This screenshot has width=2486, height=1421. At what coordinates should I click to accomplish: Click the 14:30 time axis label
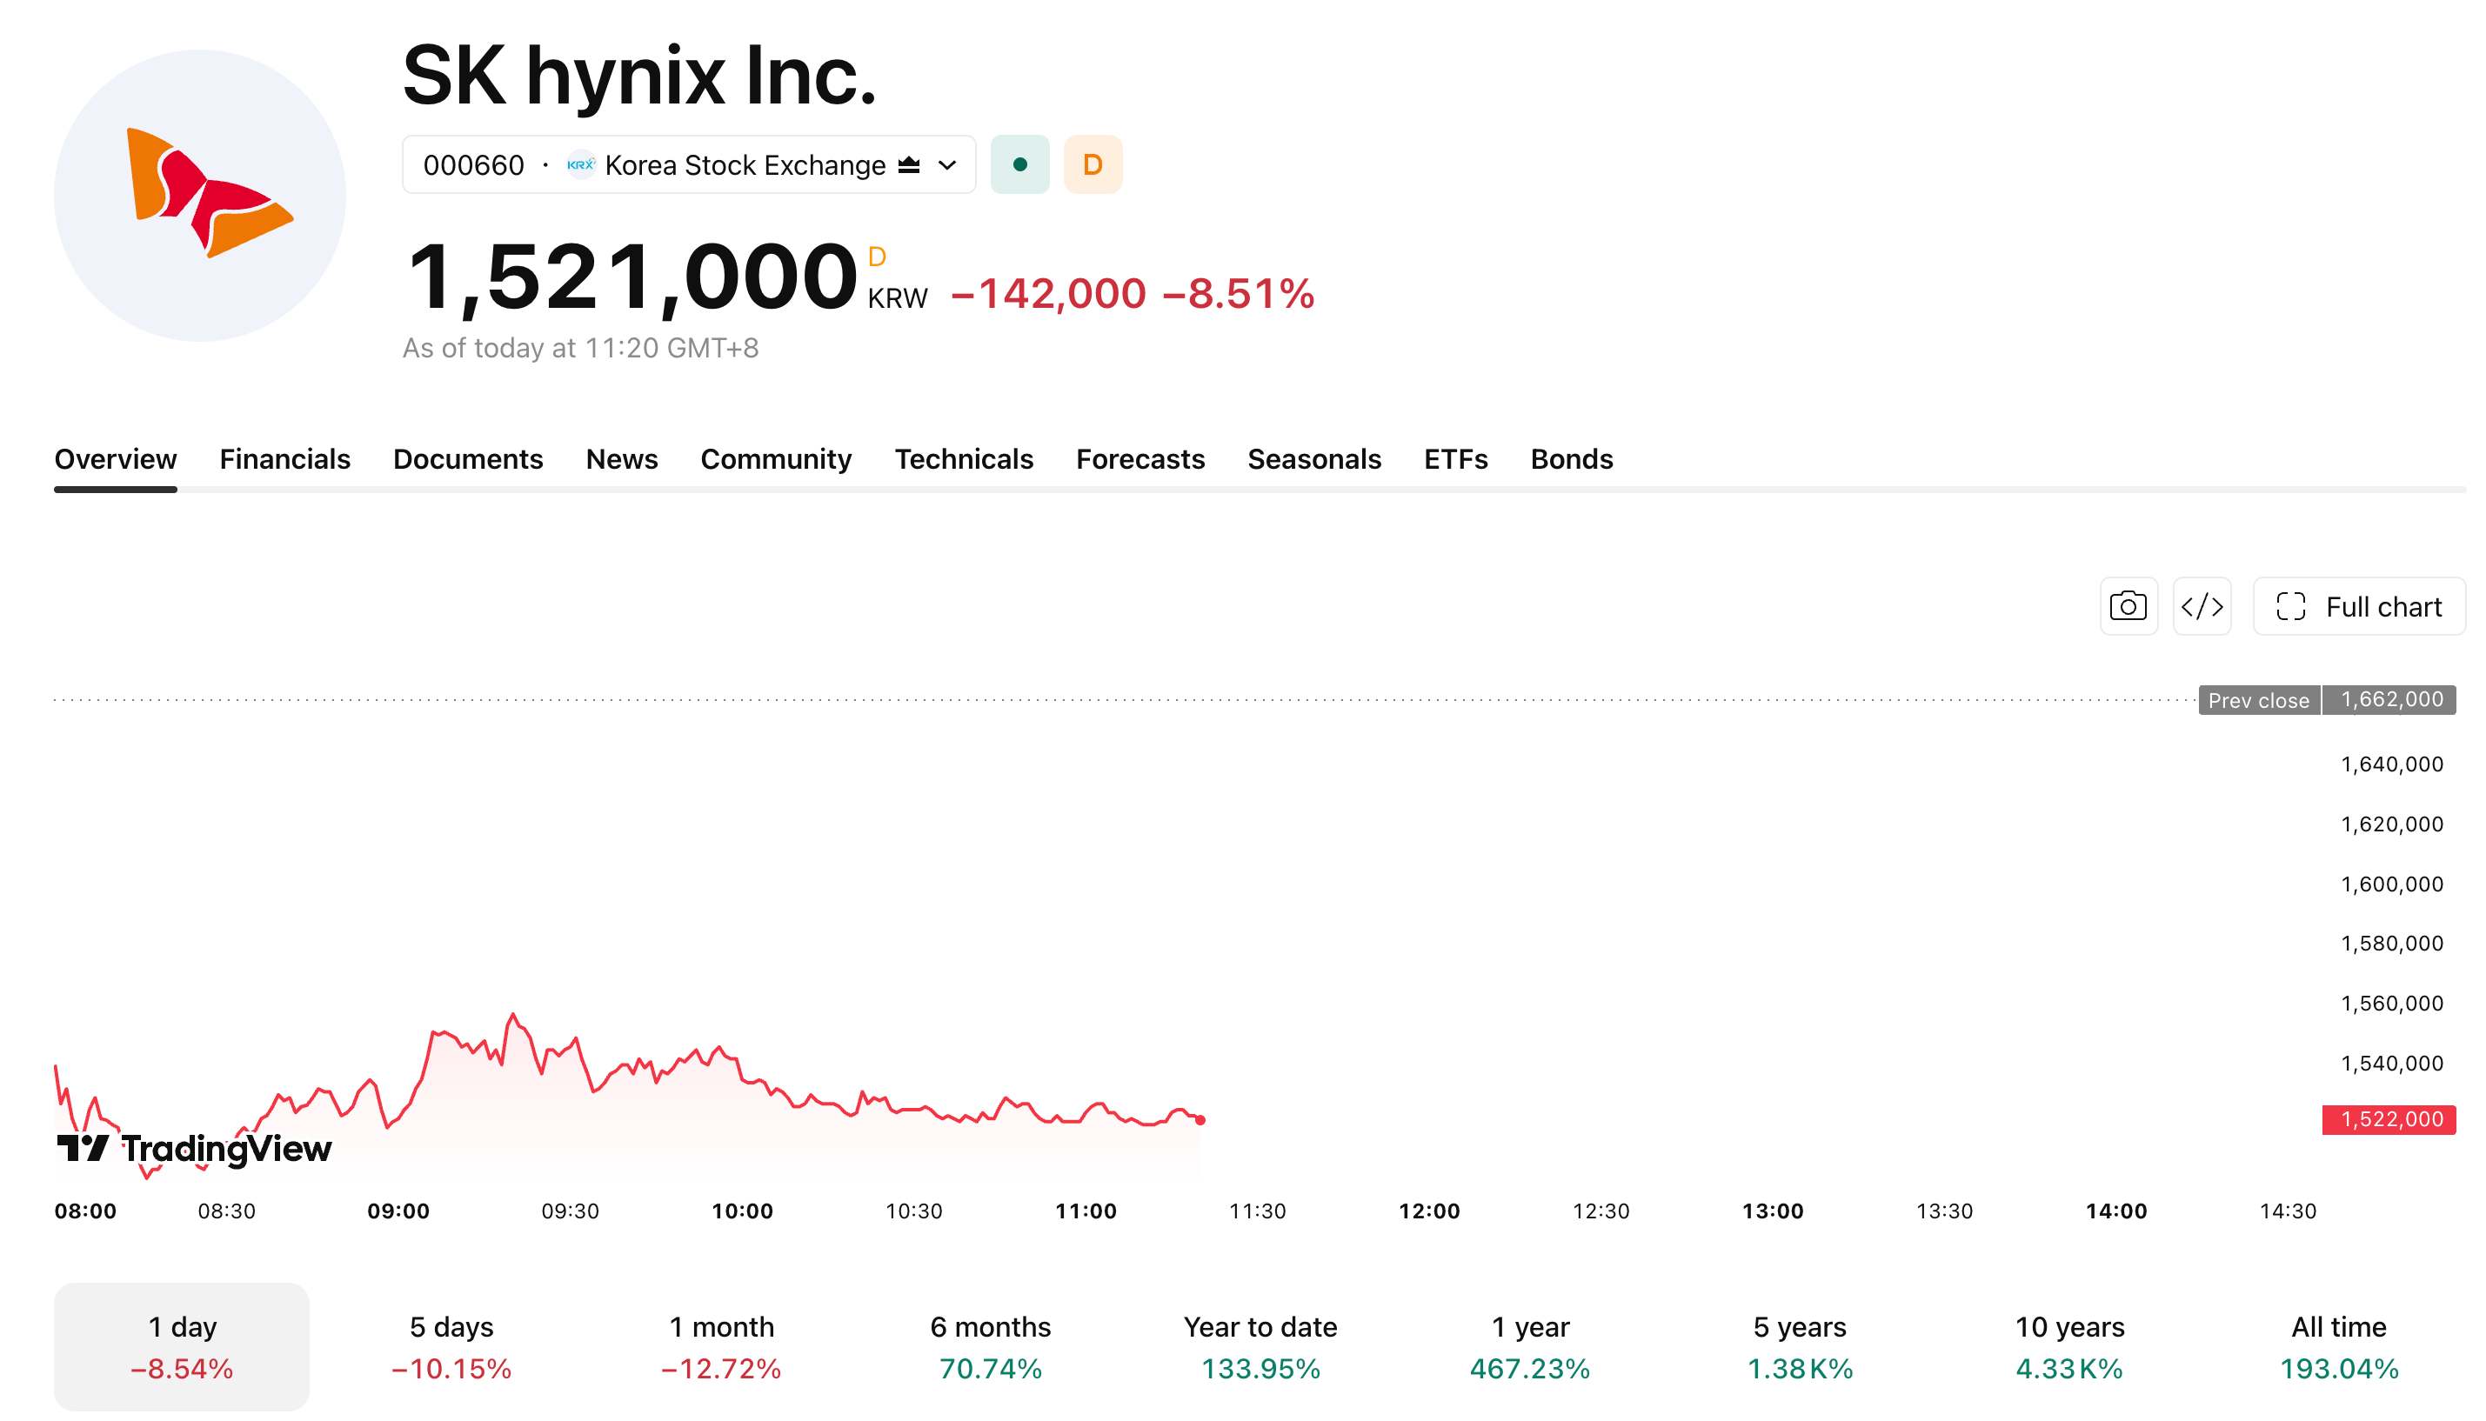(x=2288, y=1211)
